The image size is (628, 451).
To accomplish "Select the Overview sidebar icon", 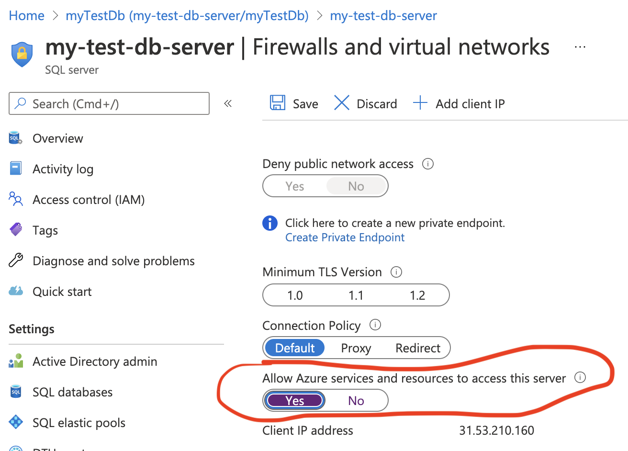I will 15,138.
